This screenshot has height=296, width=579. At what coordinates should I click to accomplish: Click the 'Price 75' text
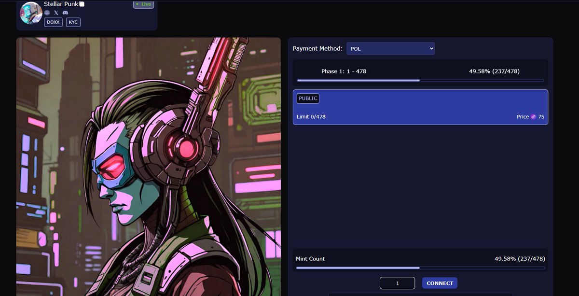click(x=530, y=117)
